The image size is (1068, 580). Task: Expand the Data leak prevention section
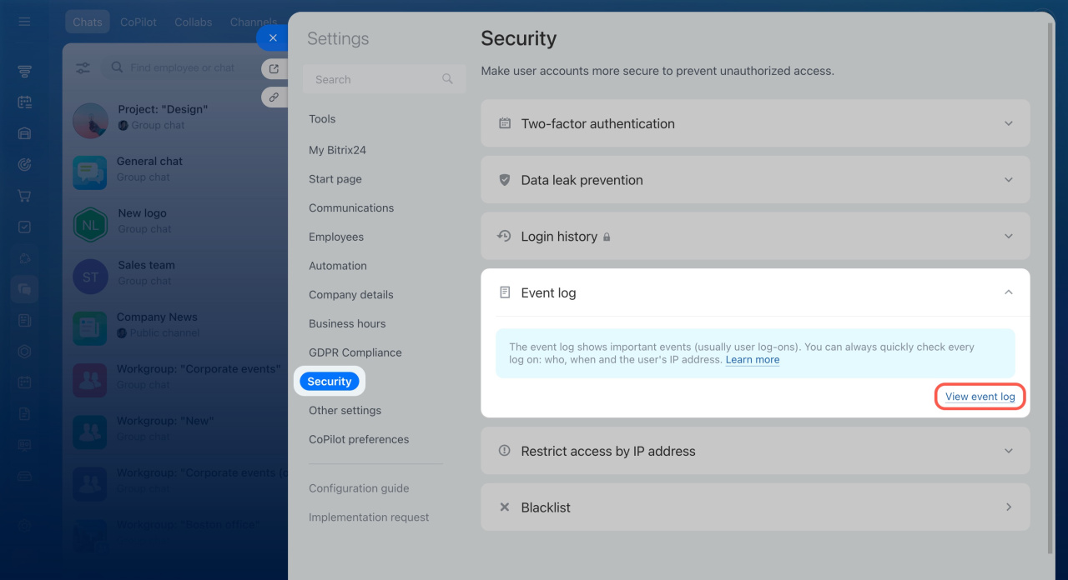(1008, 180)
